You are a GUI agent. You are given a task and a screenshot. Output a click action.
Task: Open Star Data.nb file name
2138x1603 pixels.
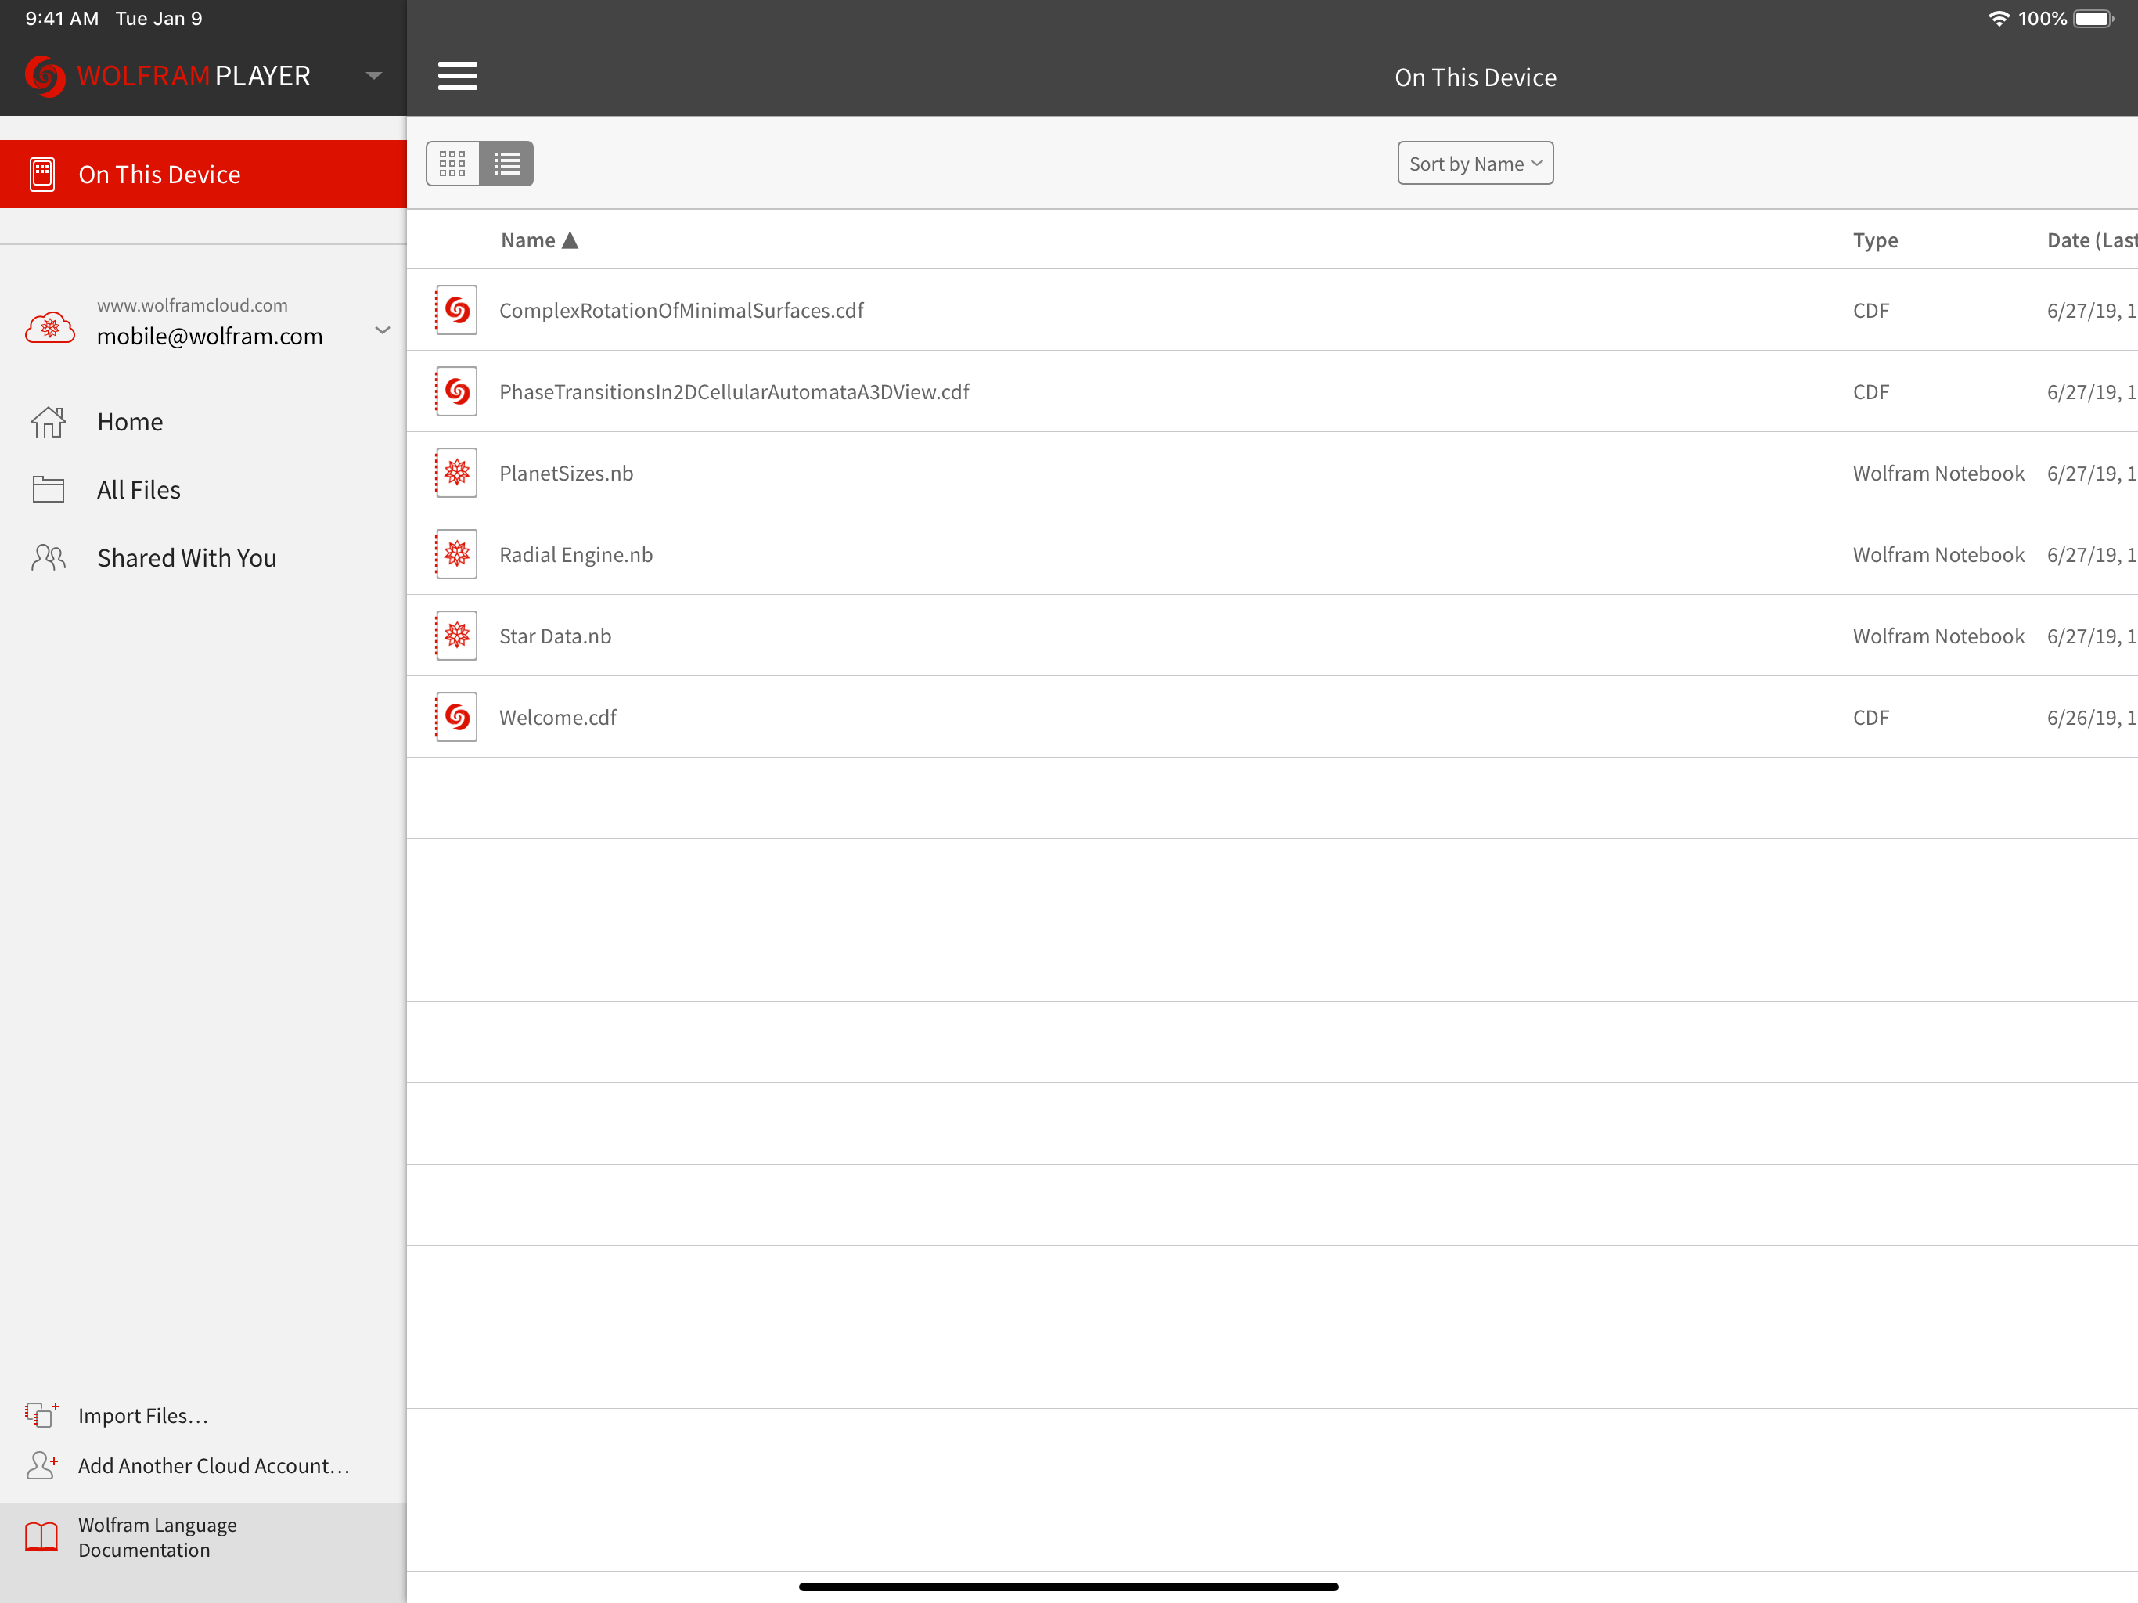click(555, 636)
